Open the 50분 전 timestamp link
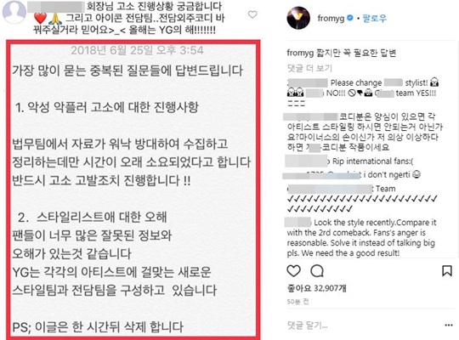 point(297,302)
